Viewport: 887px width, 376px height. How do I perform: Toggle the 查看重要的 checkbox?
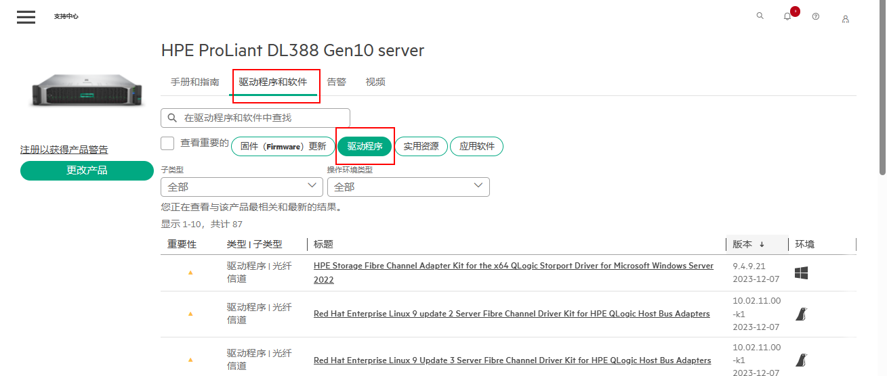167,143
